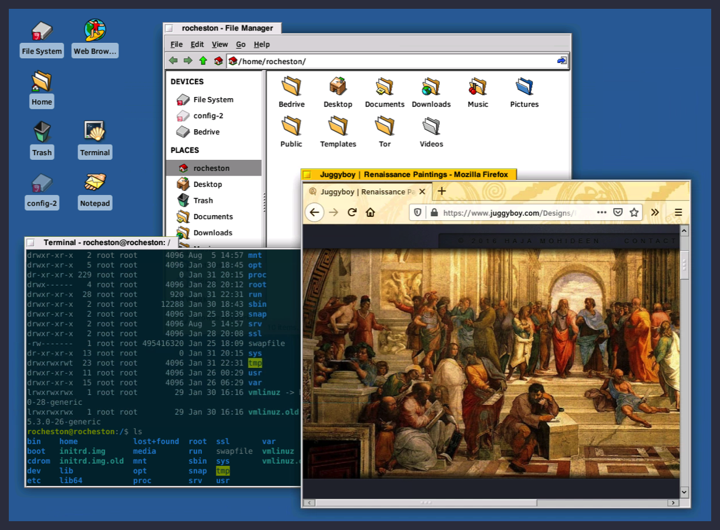Select File System in File Manager sidebar
This screenshot has height=530, width=720.
click(214, 99)
